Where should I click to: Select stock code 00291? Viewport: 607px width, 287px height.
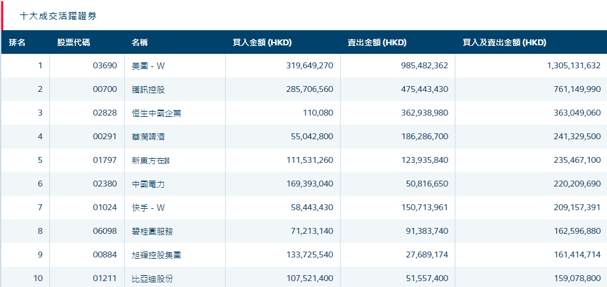coord(104,137)
